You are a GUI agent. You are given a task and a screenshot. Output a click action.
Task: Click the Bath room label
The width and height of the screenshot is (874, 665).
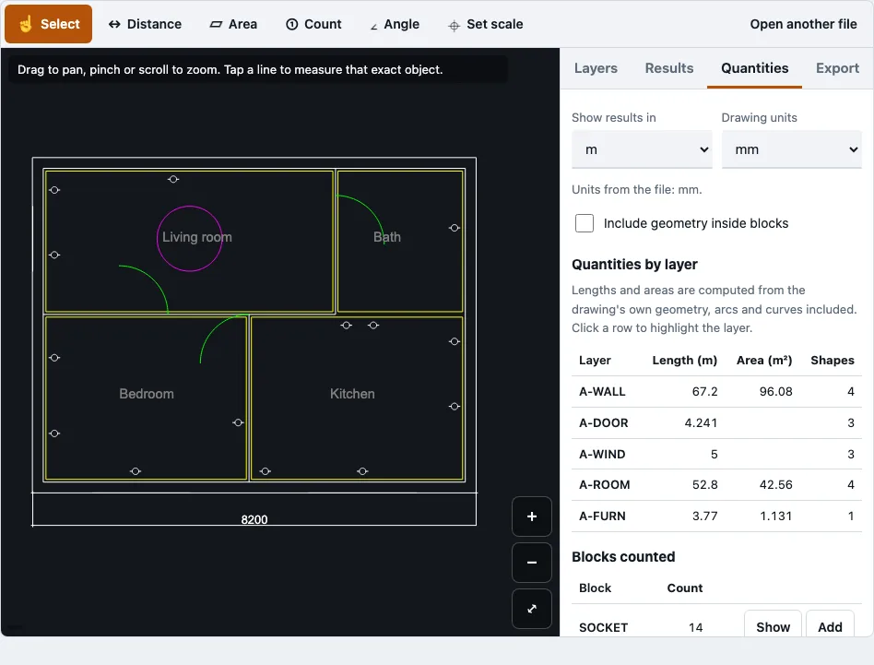(x=387, y=237)
